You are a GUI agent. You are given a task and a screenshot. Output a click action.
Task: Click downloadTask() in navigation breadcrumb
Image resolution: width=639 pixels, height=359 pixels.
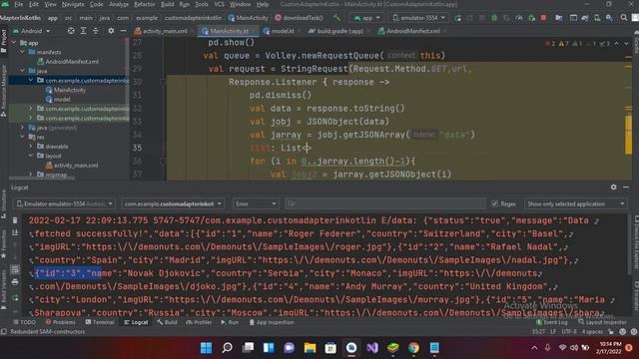[299, 18]
